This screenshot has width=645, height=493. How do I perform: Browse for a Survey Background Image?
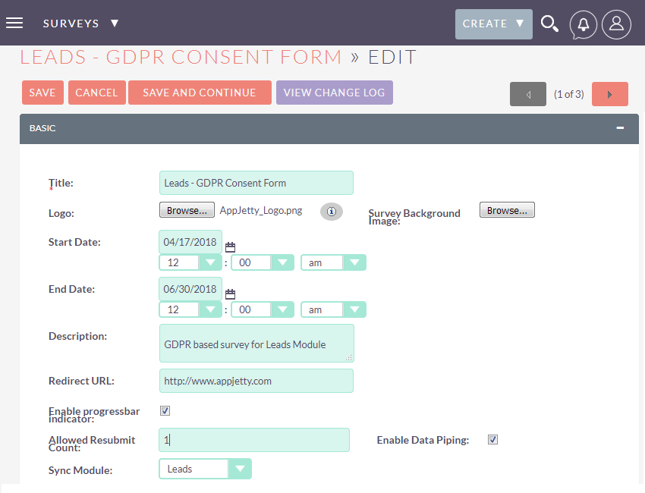(507, 210)
